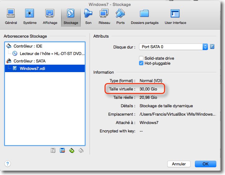Select the Contrôleur : IDE tree row

45,46
